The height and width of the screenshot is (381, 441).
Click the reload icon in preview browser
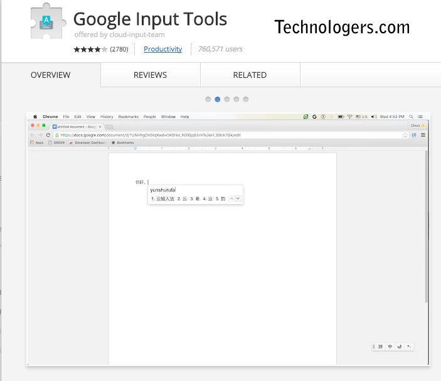click(48, 135)
